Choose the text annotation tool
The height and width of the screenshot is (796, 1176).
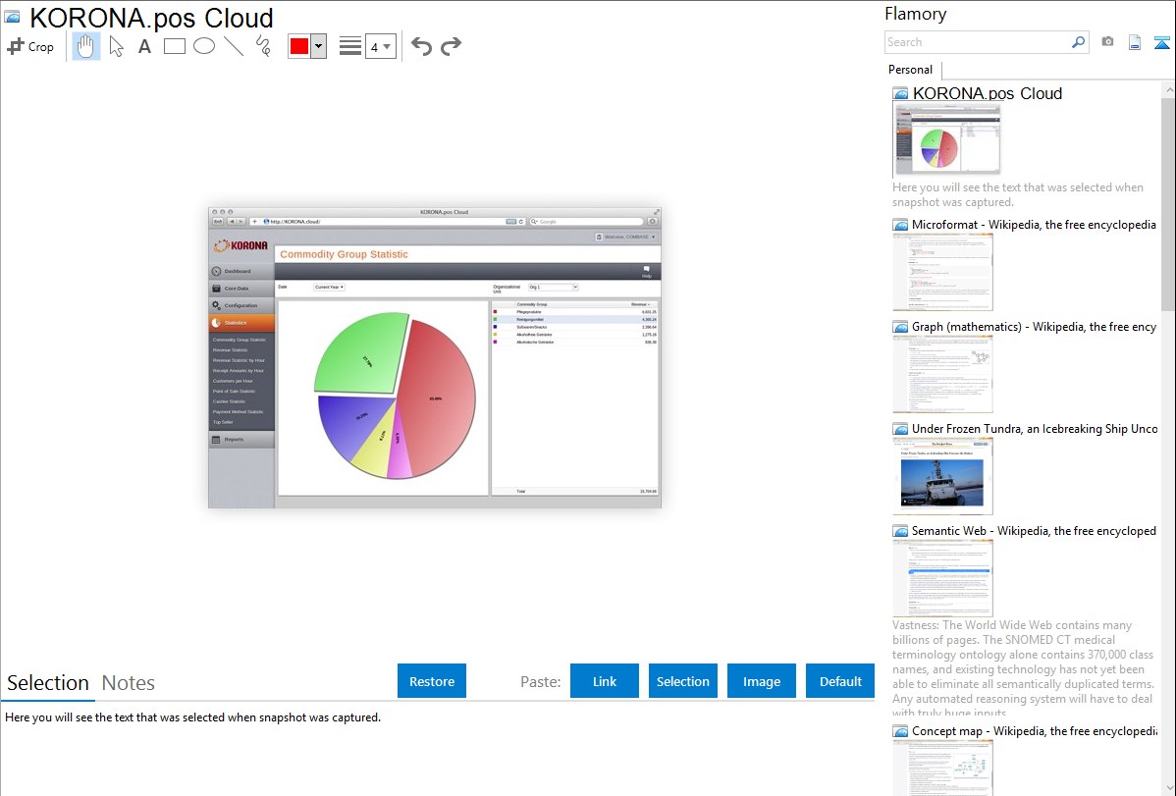pos(144,46)
